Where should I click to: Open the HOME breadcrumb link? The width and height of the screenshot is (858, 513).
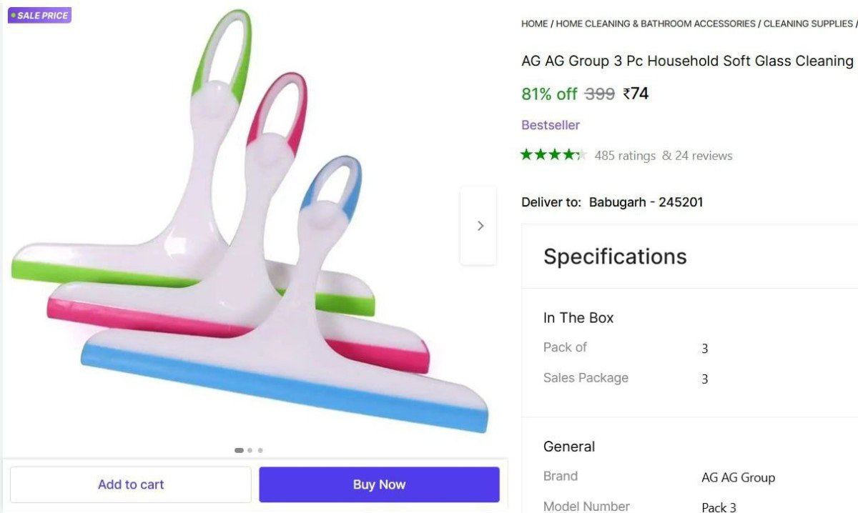pos(534,24)
